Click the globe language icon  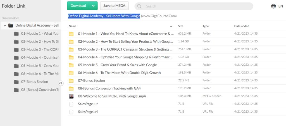tap(273, 6)
